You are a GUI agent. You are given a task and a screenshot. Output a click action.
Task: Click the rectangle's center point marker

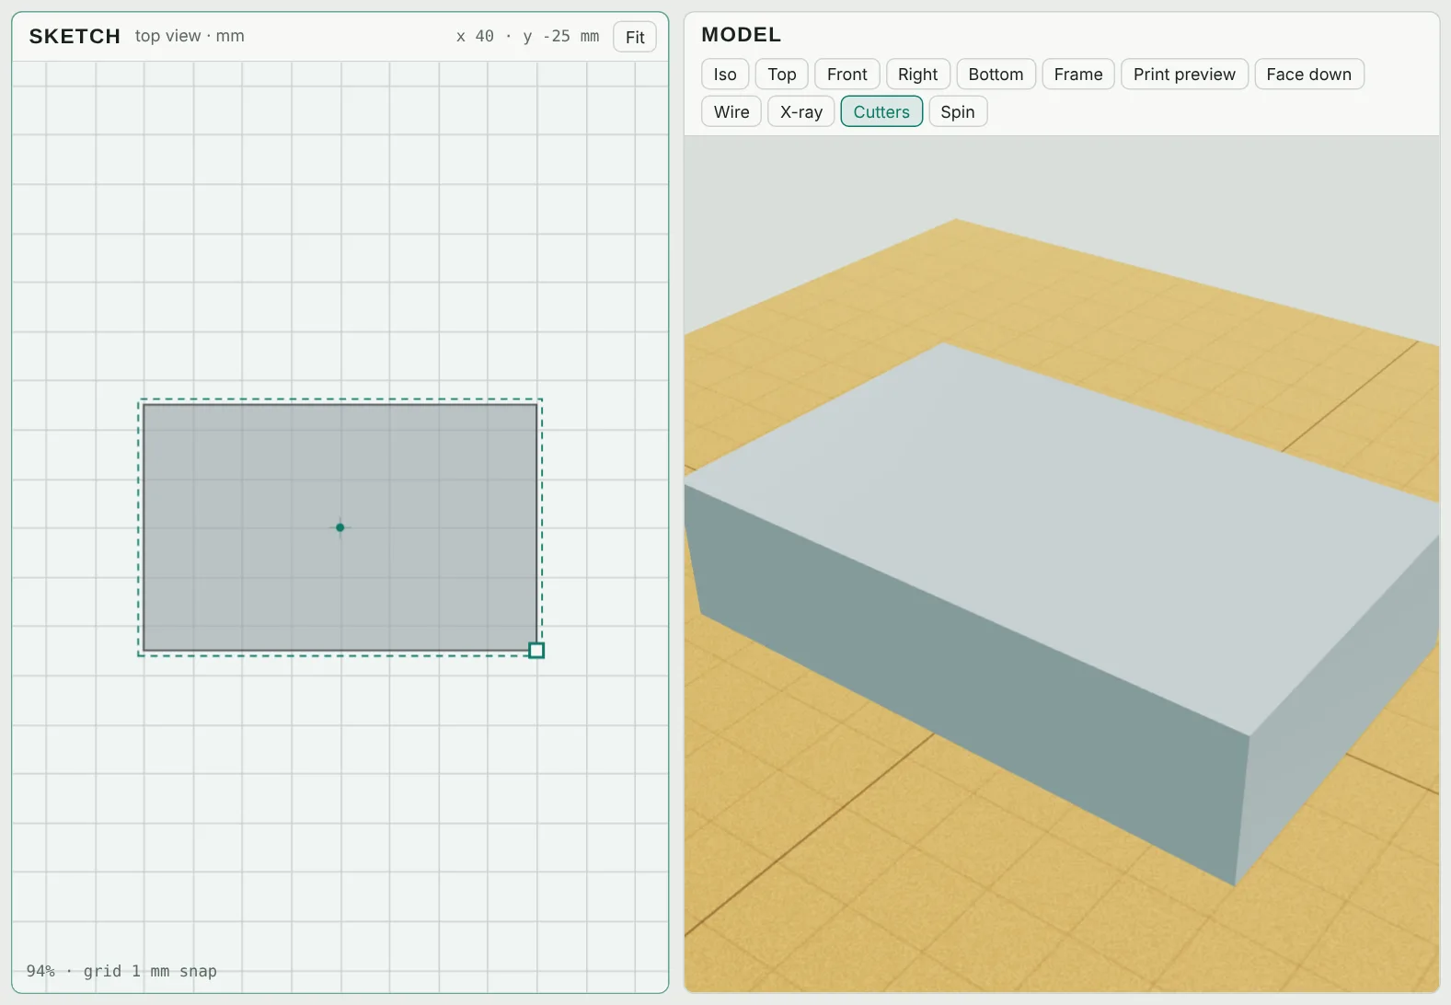tap(340, 527)
